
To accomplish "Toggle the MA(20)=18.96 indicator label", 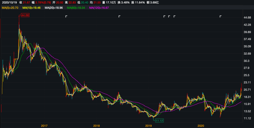I will pos(54,8).
